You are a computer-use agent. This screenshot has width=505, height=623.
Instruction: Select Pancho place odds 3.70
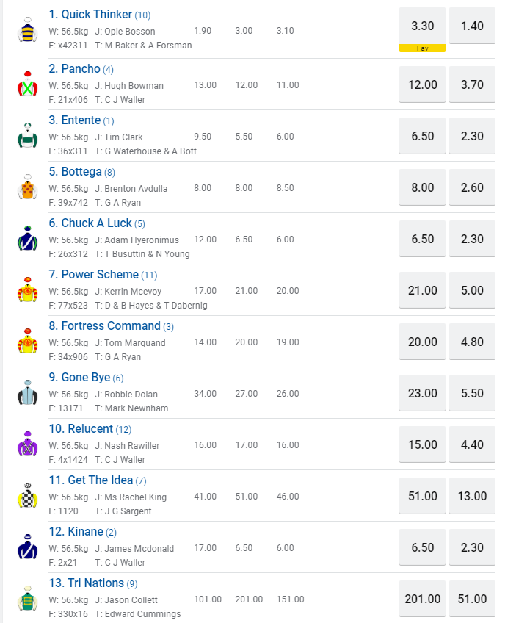472,84
